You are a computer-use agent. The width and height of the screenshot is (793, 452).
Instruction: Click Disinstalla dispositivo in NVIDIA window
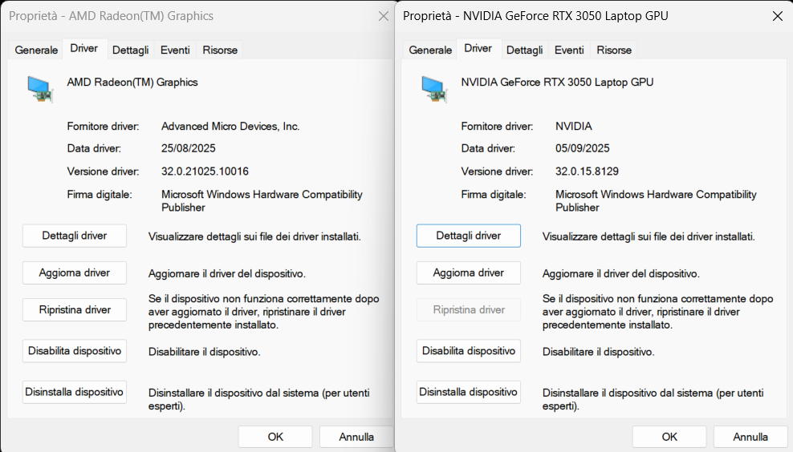pyautogui.click(x=469, y=392)
